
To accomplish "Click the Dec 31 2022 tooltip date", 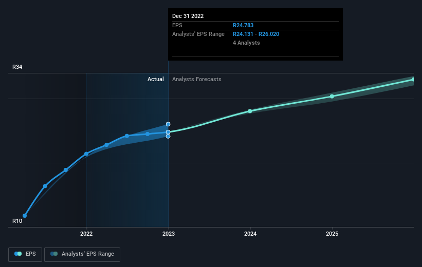I will [x=188, y=16].
